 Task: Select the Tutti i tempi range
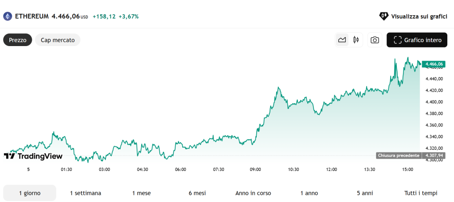point(421,193)
